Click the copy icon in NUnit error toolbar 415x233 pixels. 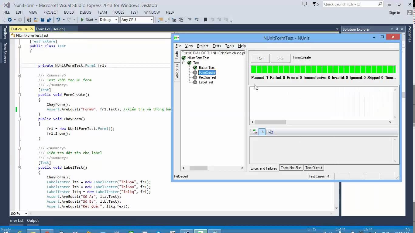(271, 132)
